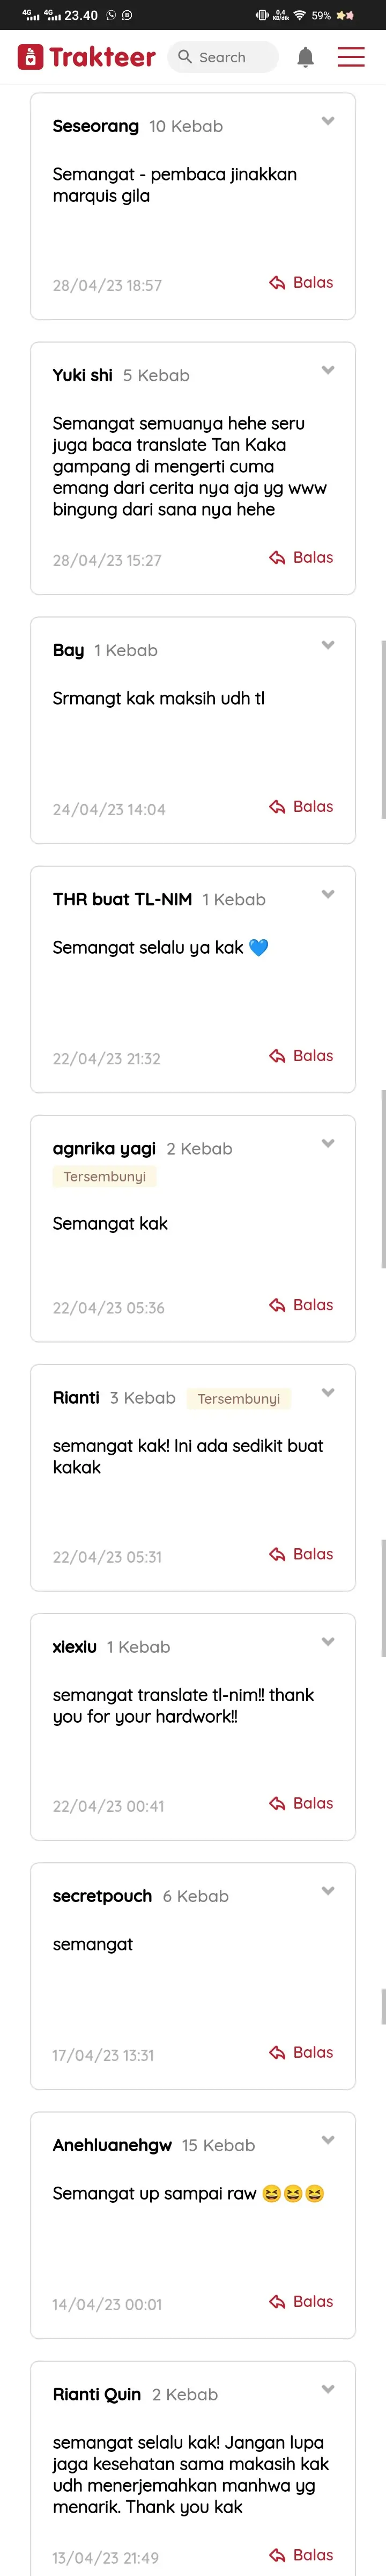Click the Search input field
Viewport: 386px width, 2576px height.
(x=224, y=57)
